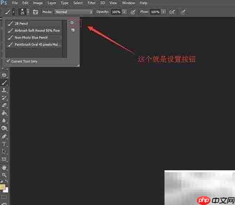Select the Horizontal Type tool
The width and height of the screenshot is (235, 205).
[x=4, y=144]
